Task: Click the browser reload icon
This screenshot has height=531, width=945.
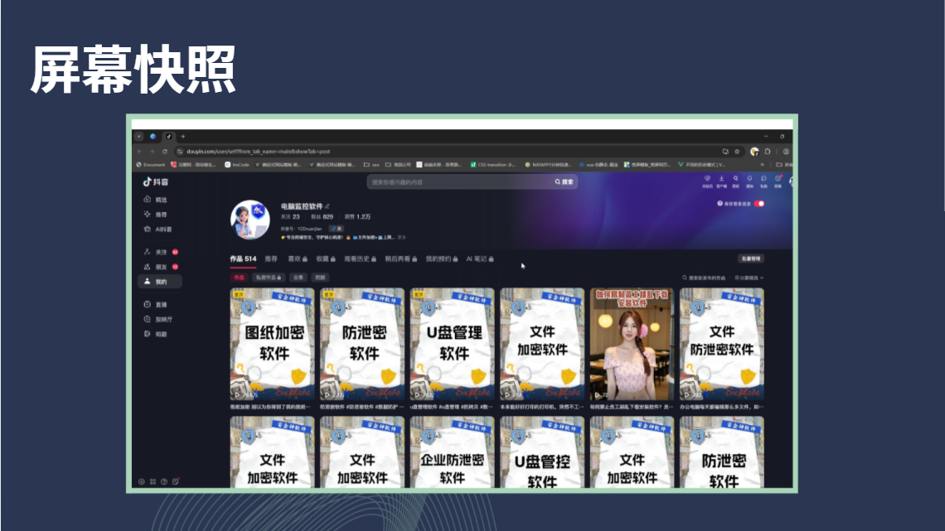Action: click(164, 152)
